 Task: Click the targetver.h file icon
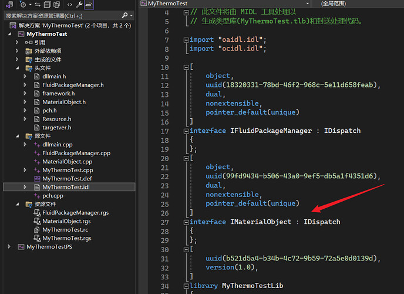[37, 128]
